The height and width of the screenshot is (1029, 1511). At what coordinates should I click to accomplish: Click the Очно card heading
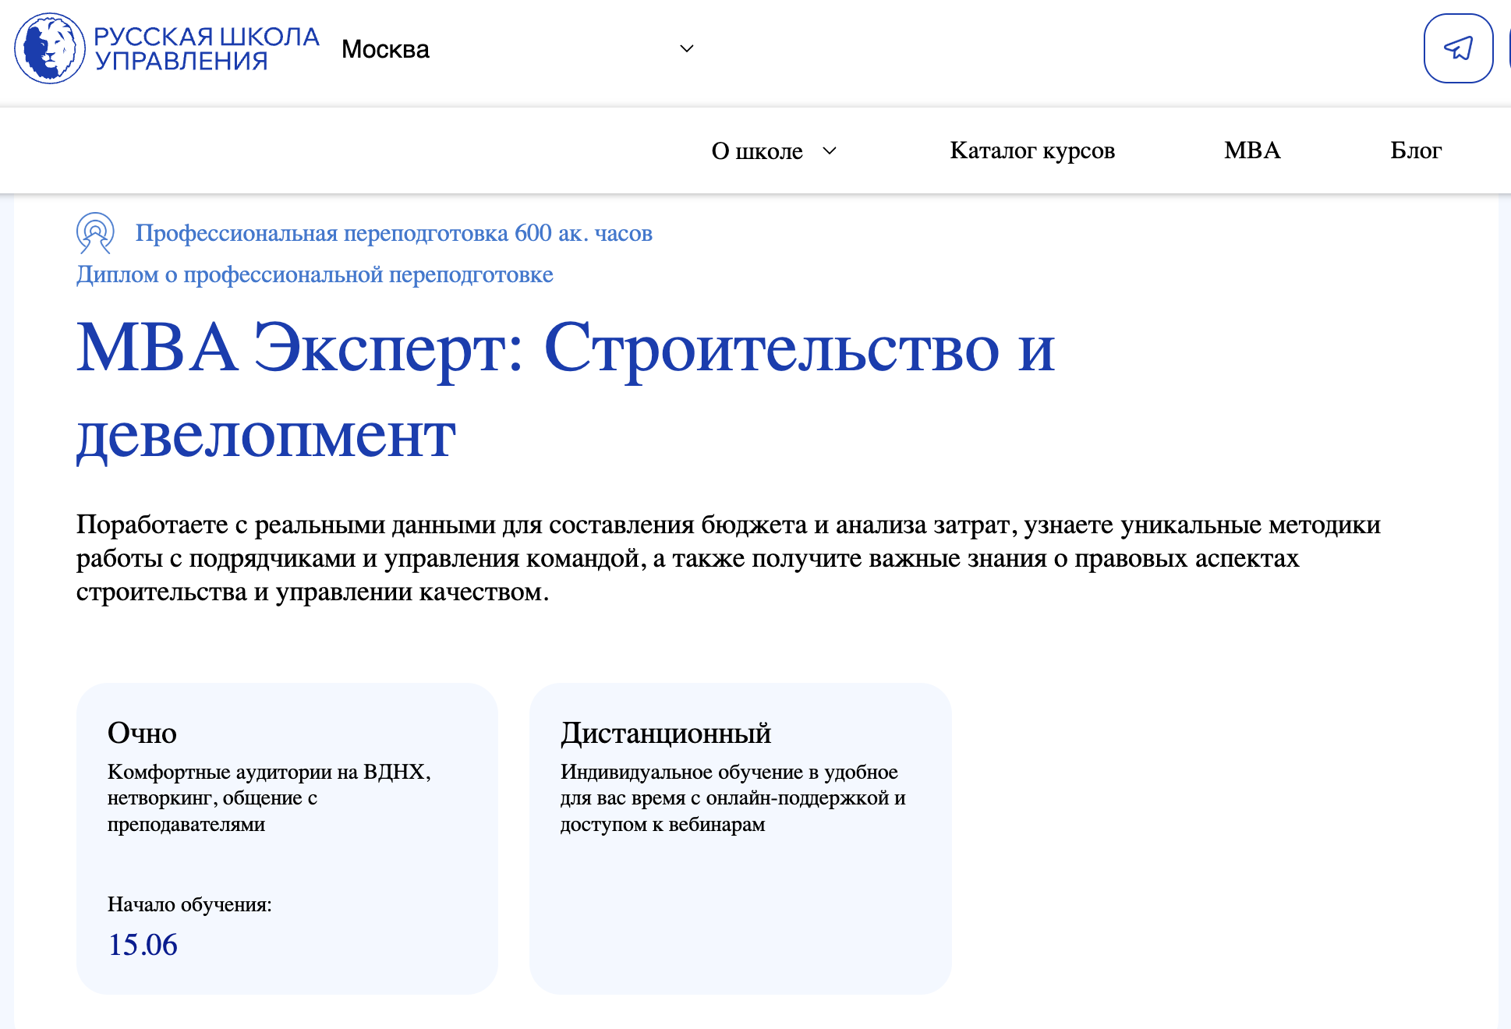[x=142, y=733]
